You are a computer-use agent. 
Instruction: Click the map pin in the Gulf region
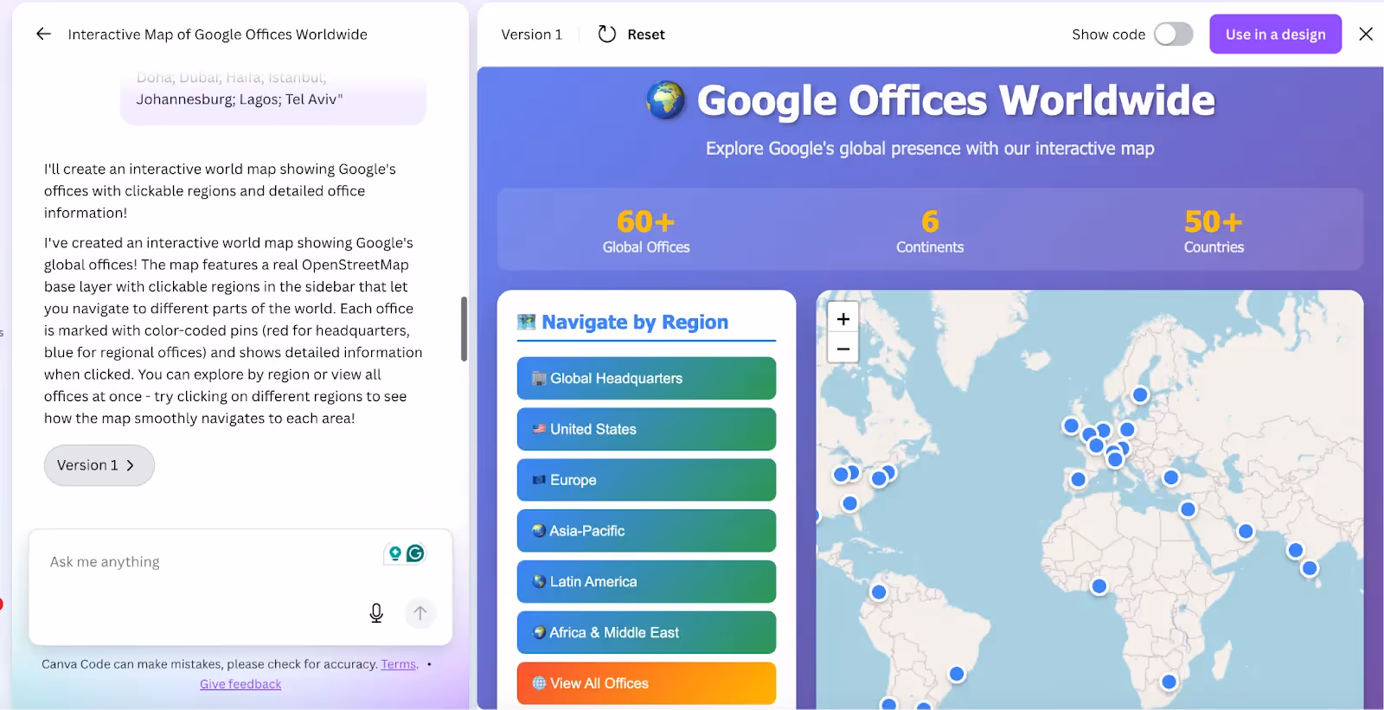point(1246,532)
